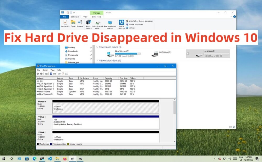Screen dimensions: 262x162
Task: Select the DVD Drive (D:) item
Action: [x=161, y=54]
